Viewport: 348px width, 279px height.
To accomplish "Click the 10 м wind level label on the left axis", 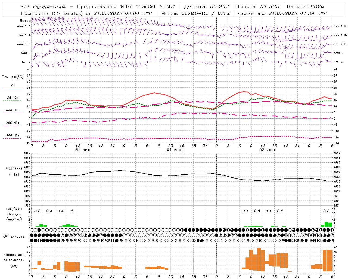I will tap(26, 62).
